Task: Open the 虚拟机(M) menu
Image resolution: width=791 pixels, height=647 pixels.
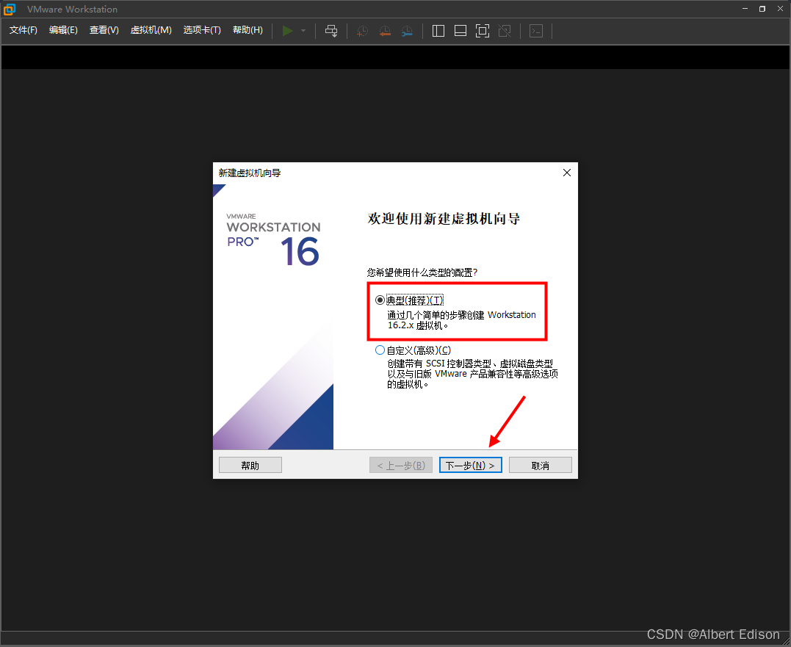Action: tap(151, 30)
